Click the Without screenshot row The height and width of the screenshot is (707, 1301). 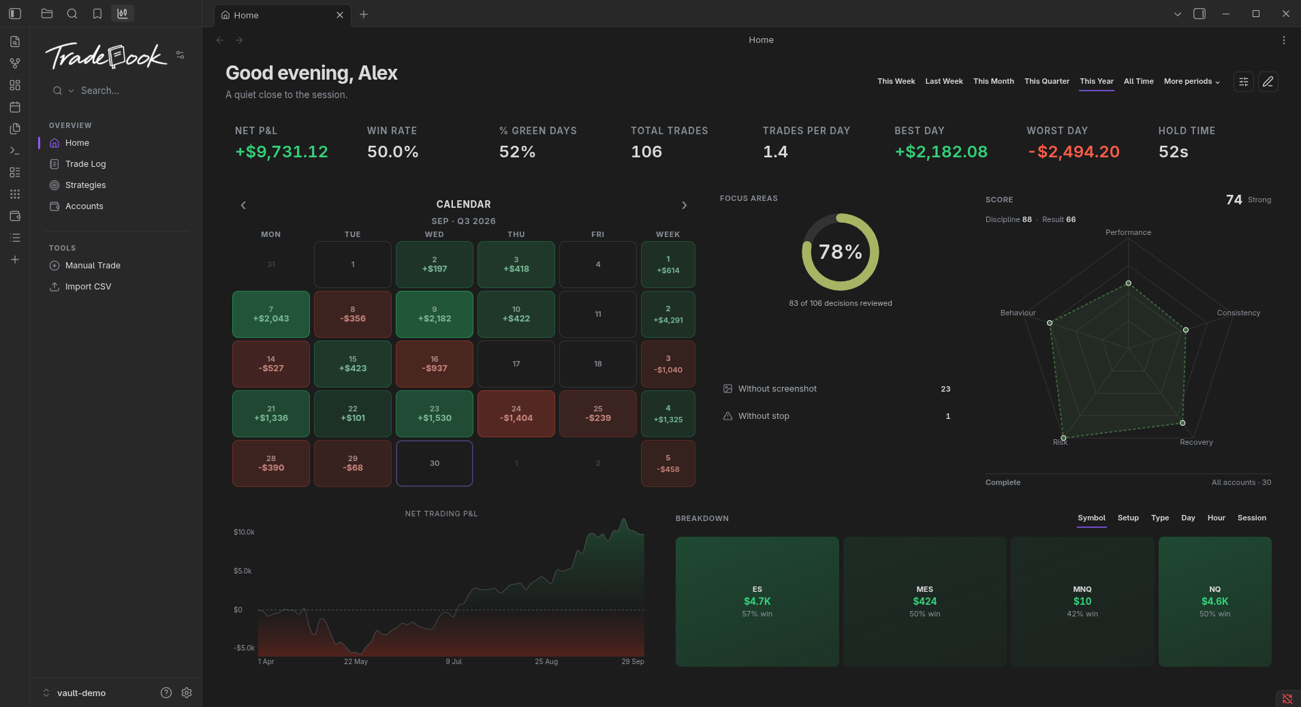click(836, 389)
